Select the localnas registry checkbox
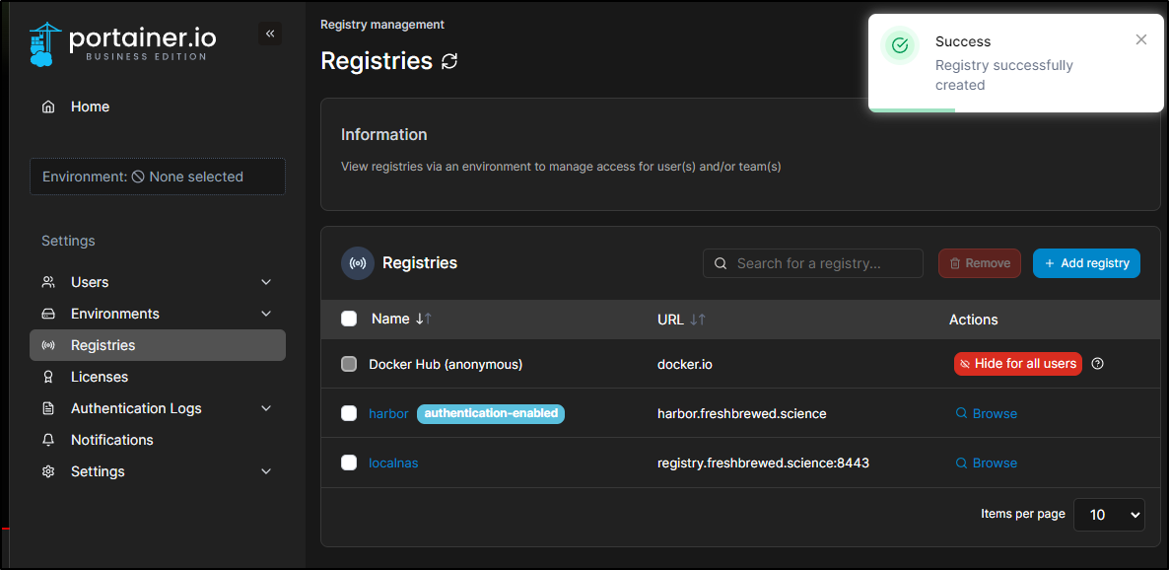1169x570 pixels. [349, 463]
